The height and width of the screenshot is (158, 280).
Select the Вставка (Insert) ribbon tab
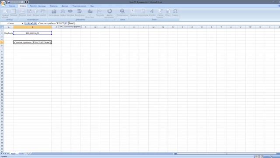[x=23, y=6]
